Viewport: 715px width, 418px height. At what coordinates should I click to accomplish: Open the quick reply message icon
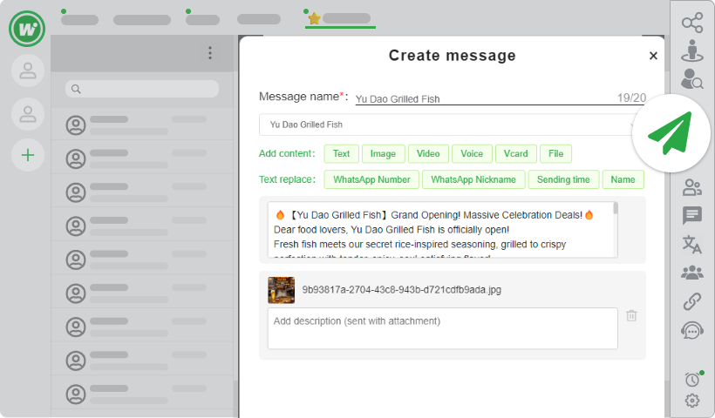click(691, 215)
